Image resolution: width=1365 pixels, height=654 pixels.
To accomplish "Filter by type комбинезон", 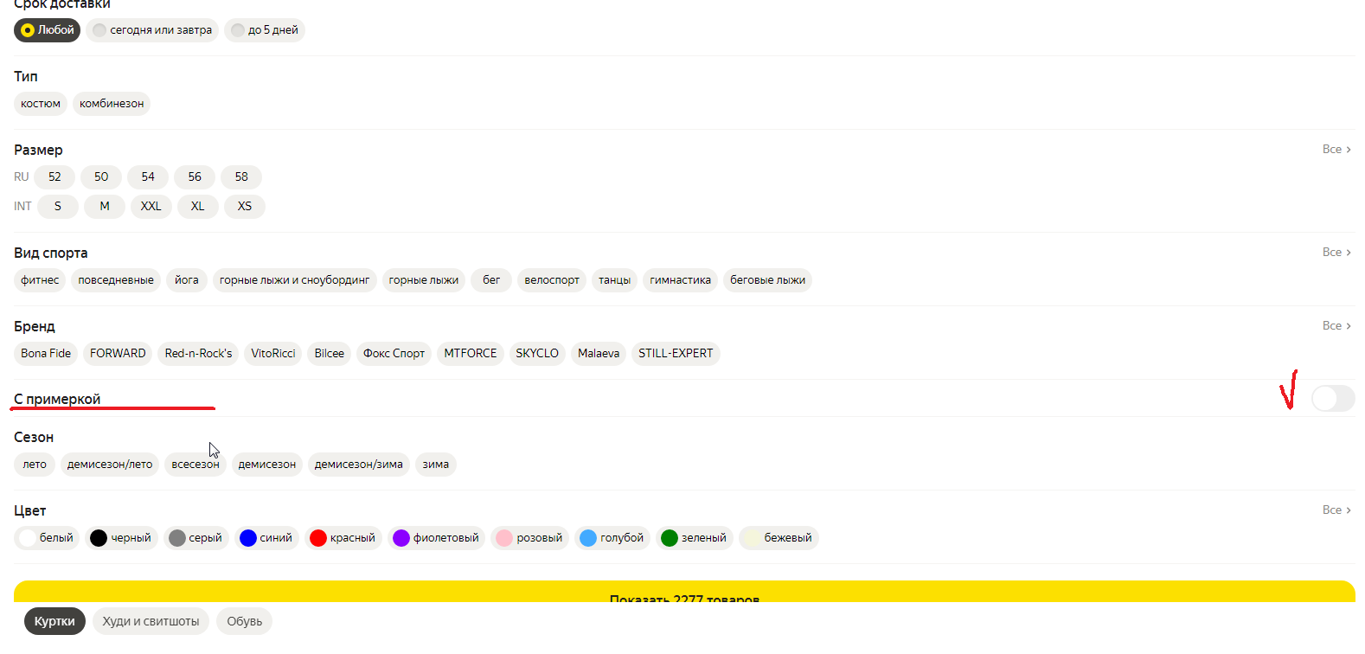I will (112, 104).
